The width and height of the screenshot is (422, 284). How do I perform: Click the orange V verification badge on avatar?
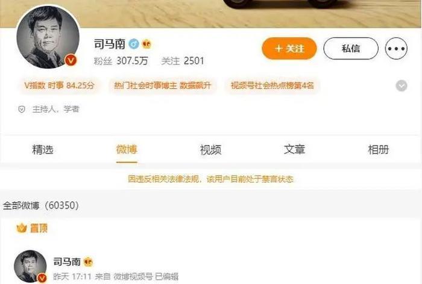click(x=71, y=60)
